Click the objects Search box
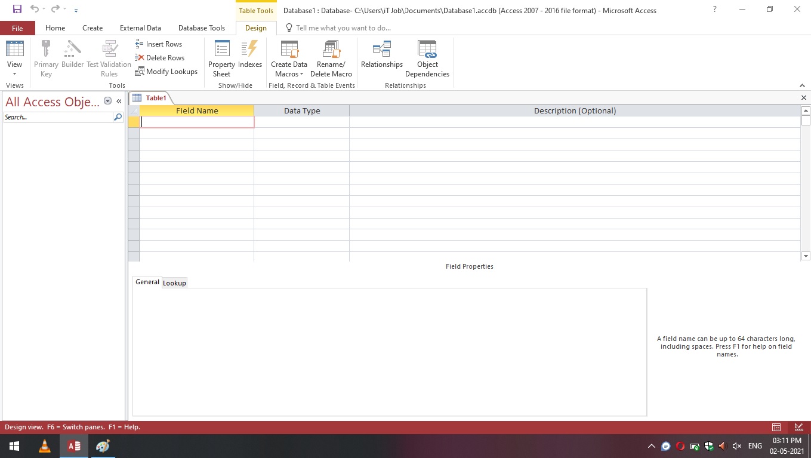This screenshot has height=458, width=811. click(x=57, y=117)
